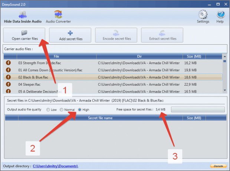Select Normal output audio quality
Viewport: 230px width, 171px height.
pyautogui.click(x=62, y=110)
